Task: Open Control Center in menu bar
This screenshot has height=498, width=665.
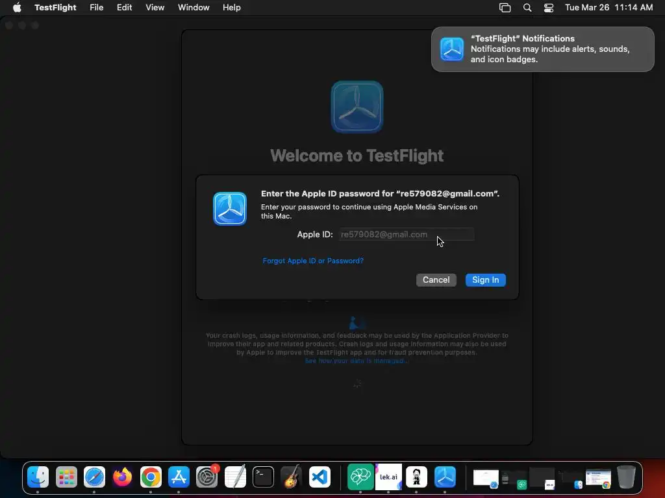Action: [x=549, y=8]
